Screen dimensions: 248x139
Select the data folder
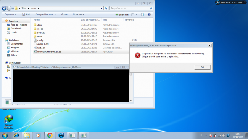(39, 25)
